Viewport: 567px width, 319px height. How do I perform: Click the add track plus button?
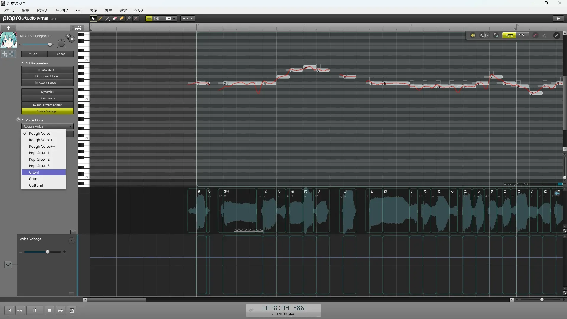tap(9, 28)
